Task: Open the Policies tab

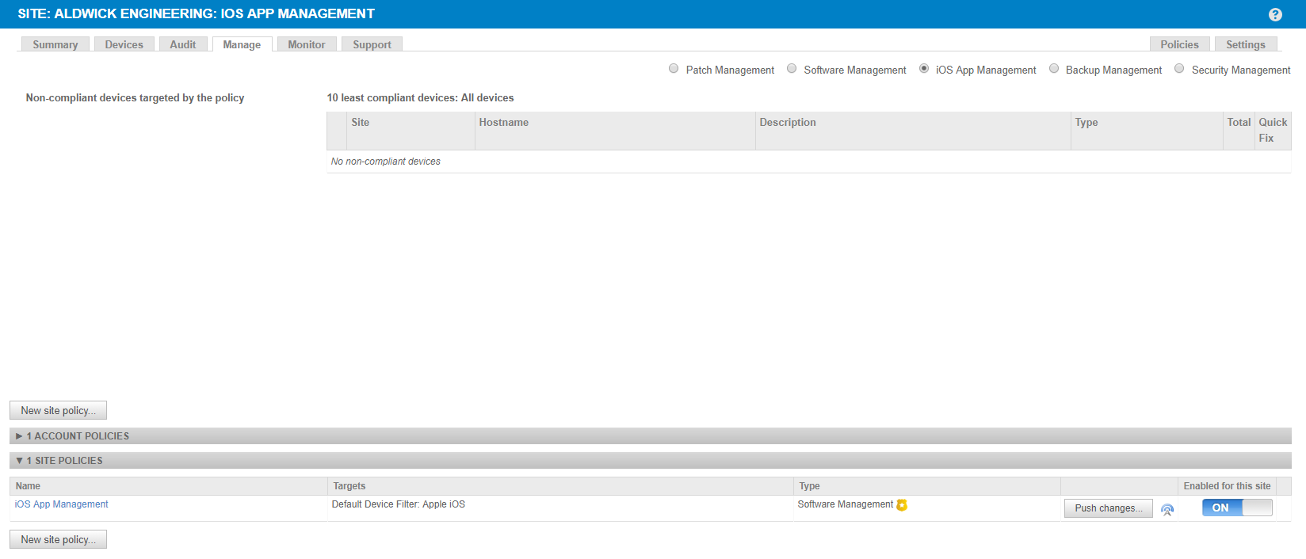Action: 1179,45
